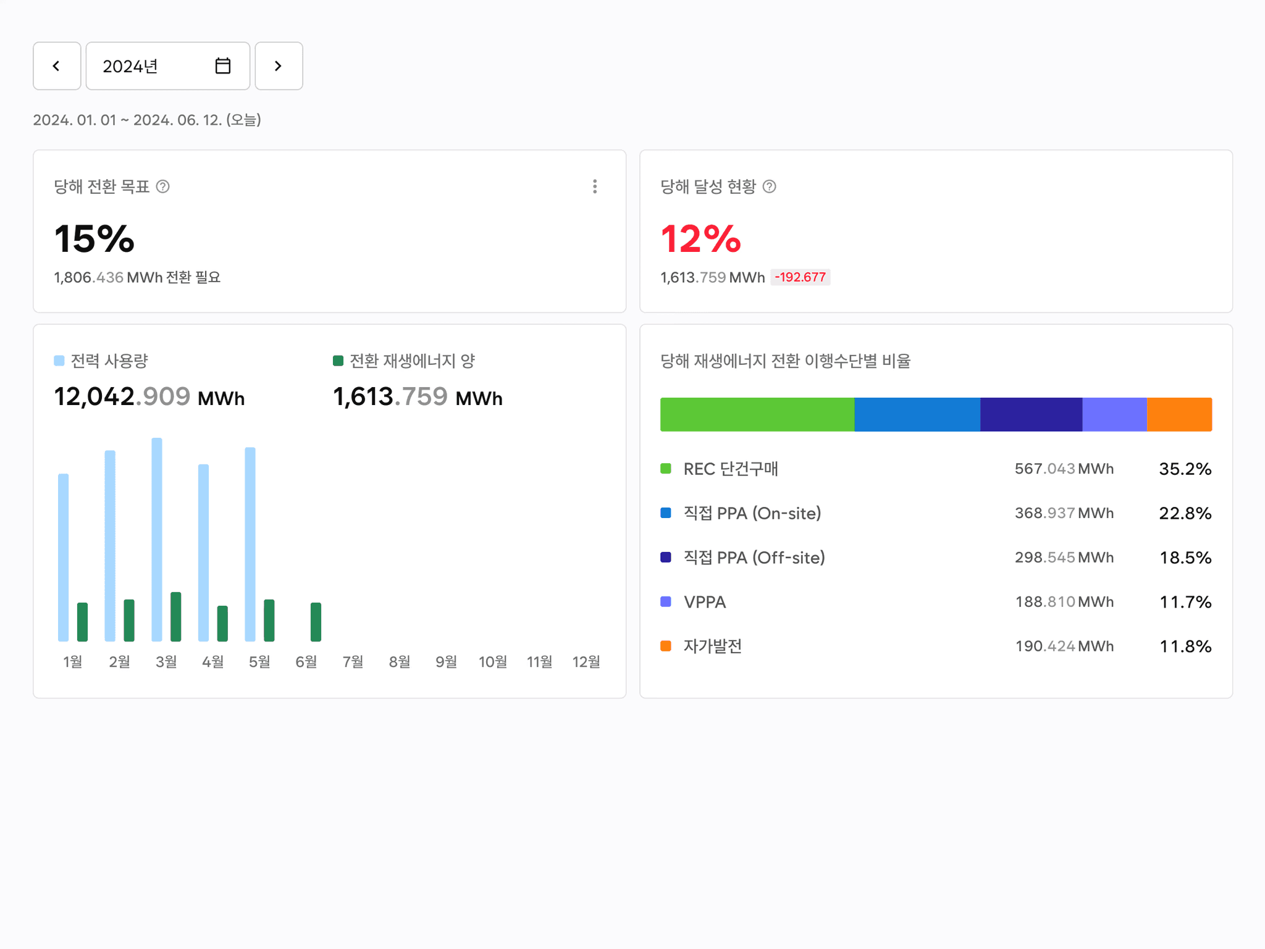Click the March power usage bar
1265x949 pixels.
[x=157, y=539]
